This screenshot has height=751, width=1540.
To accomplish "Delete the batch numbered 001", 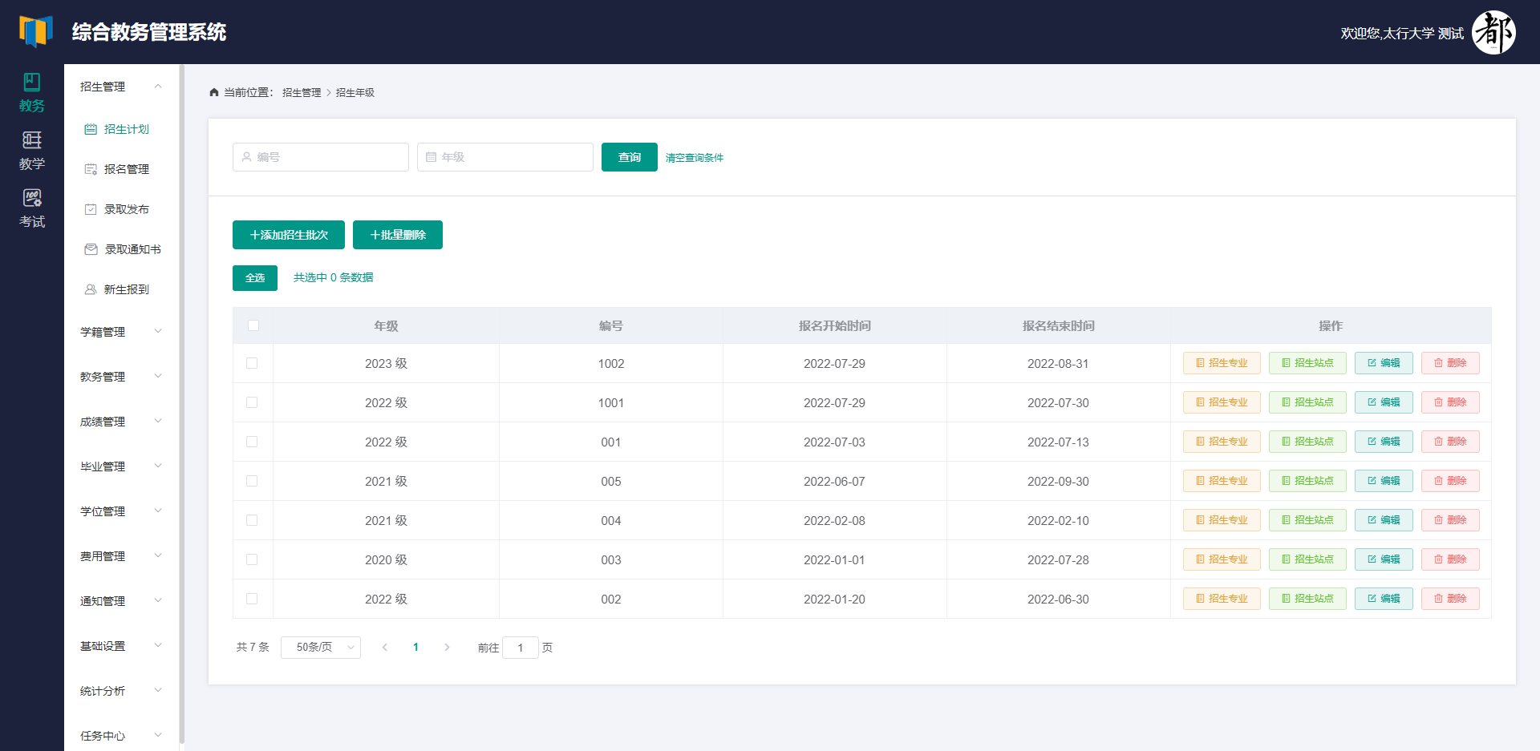I will click(x=1450, y=442).
